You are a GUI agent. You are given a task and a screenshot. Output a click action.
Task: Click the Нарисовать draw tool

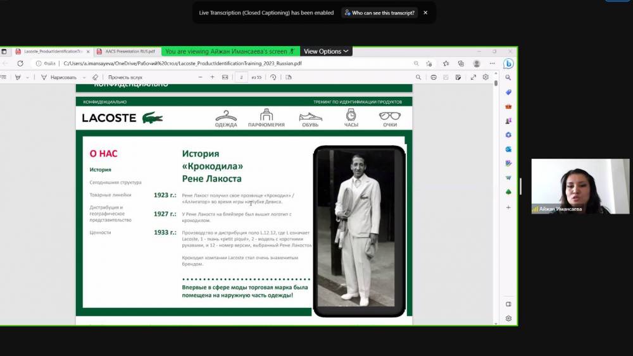58,77
